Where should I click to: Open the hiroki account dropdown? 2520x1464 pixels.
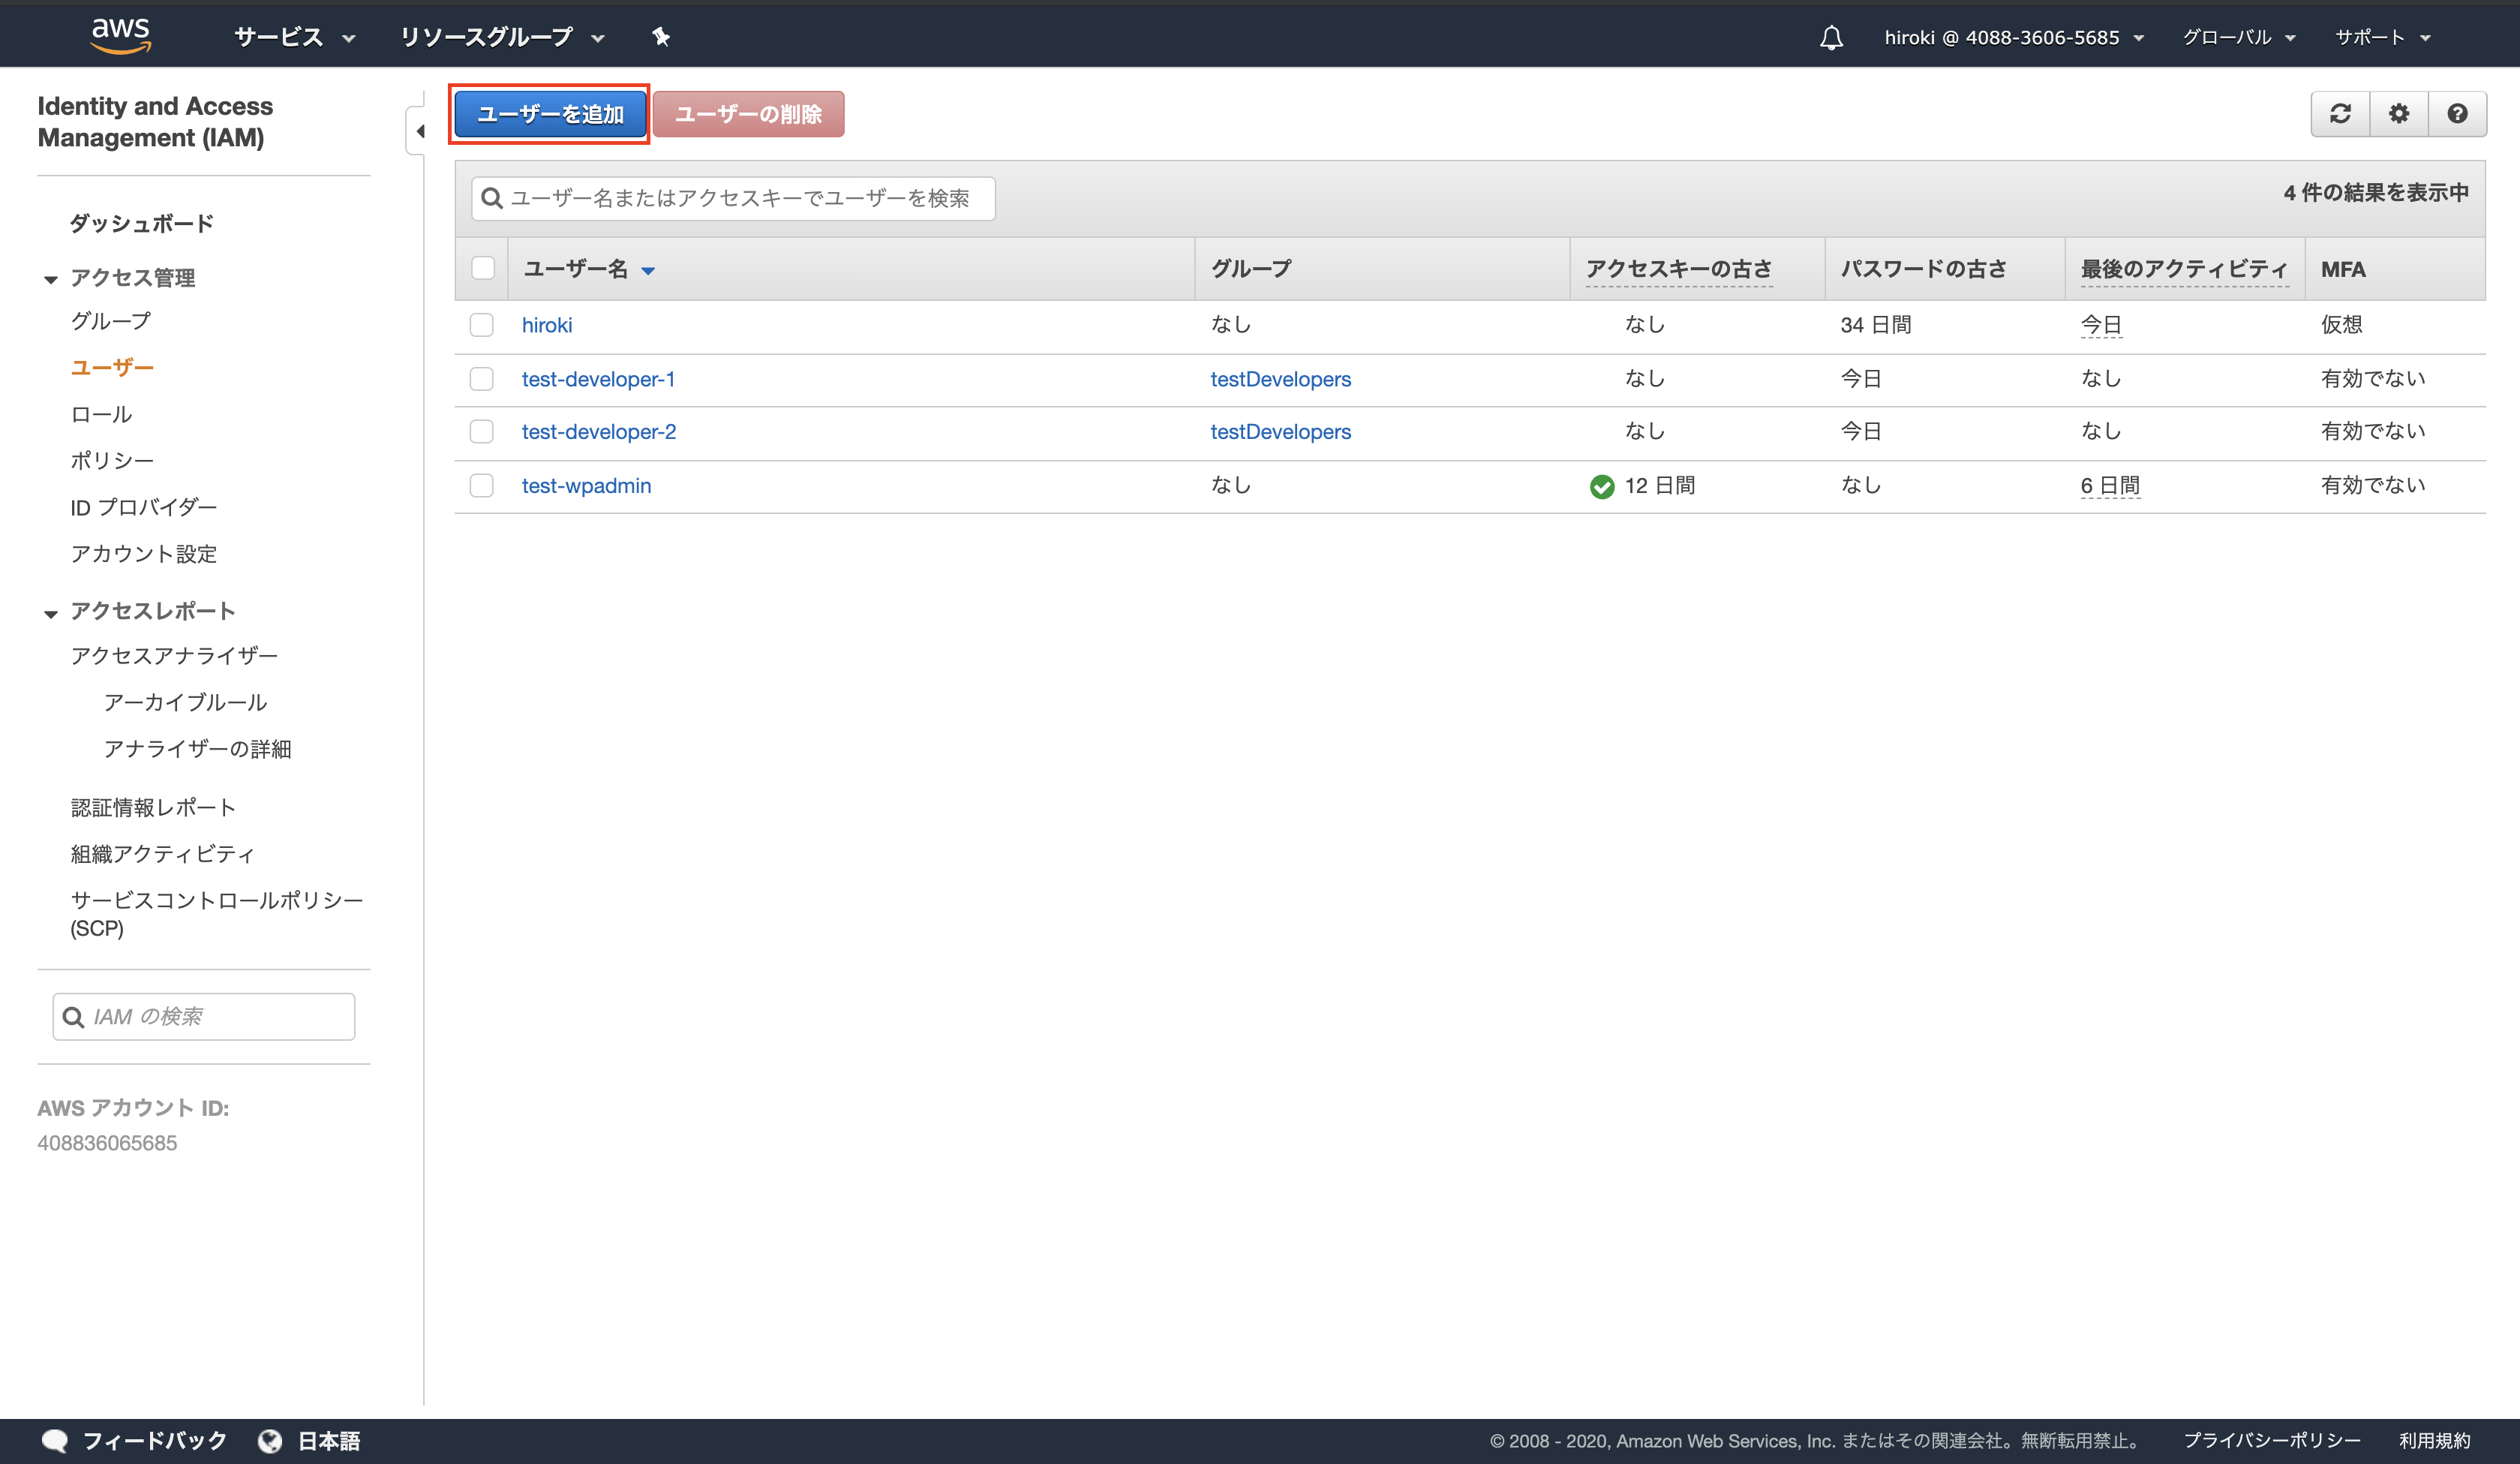point(2014,37)
